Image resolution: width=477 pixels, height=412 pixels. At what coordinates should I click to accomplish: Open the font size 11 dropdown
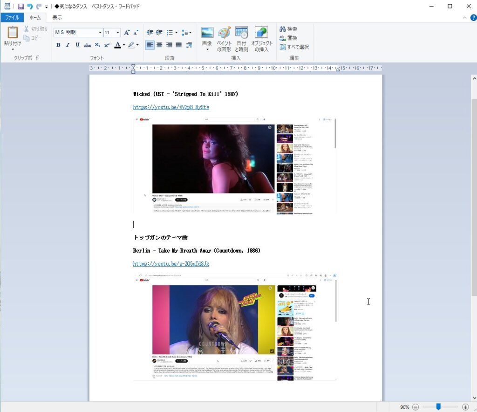[x=118, y=33]
